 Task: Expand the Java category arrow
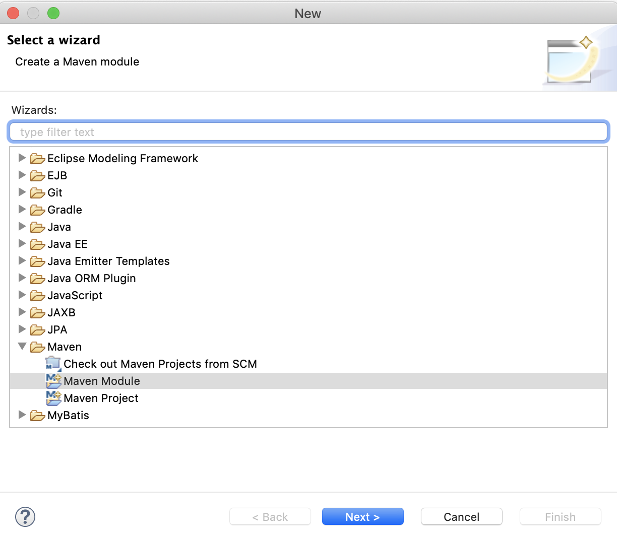click(22, 227)
